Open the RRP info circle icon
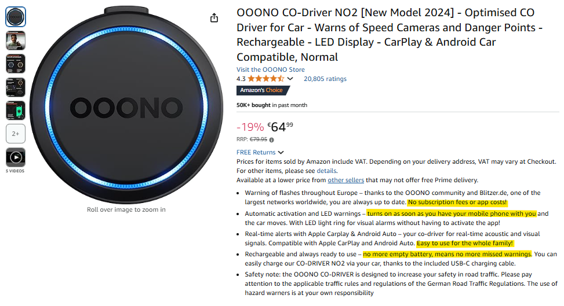Screen dimensions: 564x306 point(272,140)
